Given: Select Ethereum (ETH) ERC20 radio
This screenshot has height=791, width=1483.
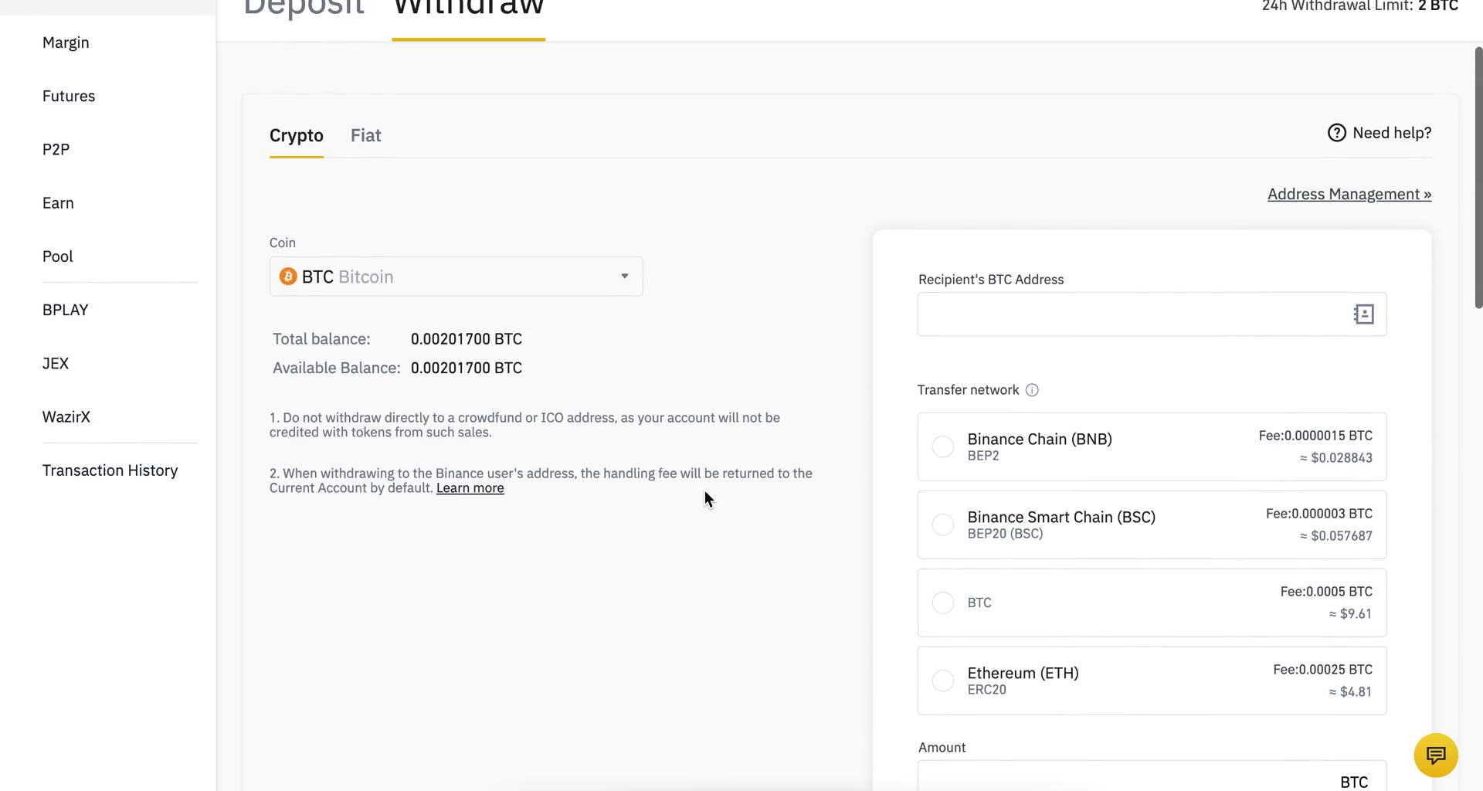Looking at the screenshot, I should [942, 681].
